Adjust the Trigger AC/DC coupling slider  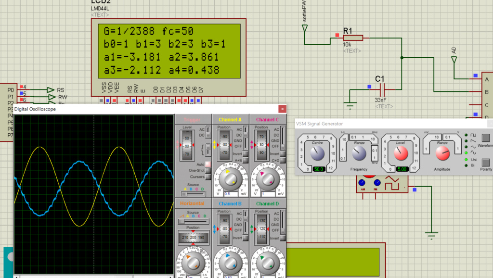(208, 132)
